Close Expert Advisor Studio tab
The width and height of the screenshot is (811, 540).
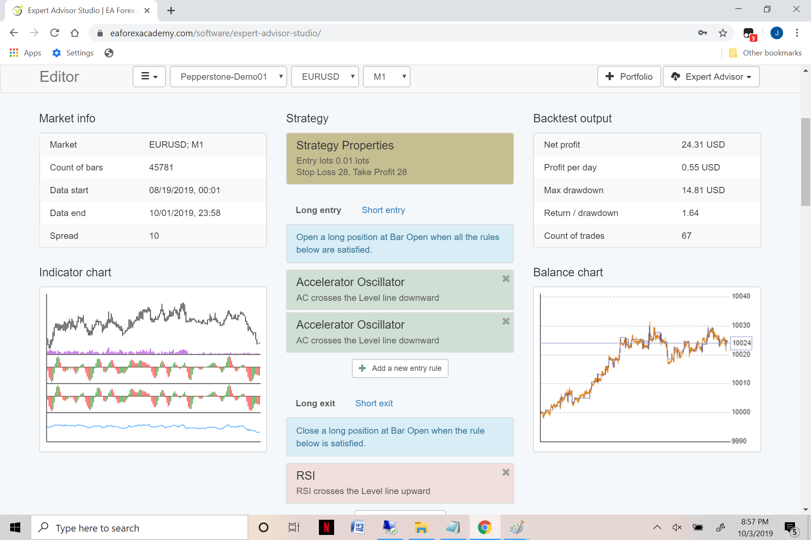pyautogui.click(x=147, y=11)
